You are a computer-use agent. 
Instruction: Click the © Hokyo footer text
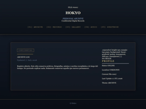[x=73, y=103]
